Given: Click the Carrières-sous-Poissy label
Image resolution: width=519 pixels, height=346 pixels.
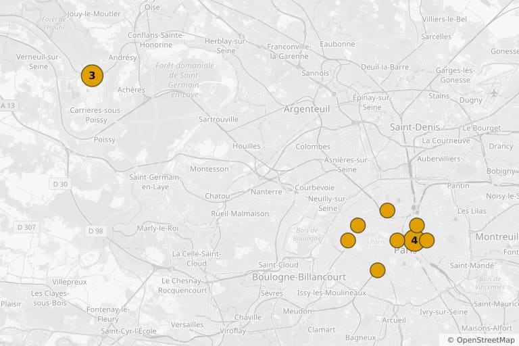Looking at the screenshot, I should [96, 115].
